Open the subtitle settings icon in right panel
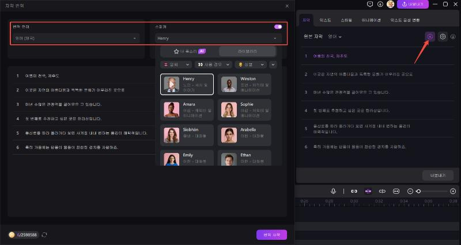Screen dimensions: 461x245 [443, 37]
